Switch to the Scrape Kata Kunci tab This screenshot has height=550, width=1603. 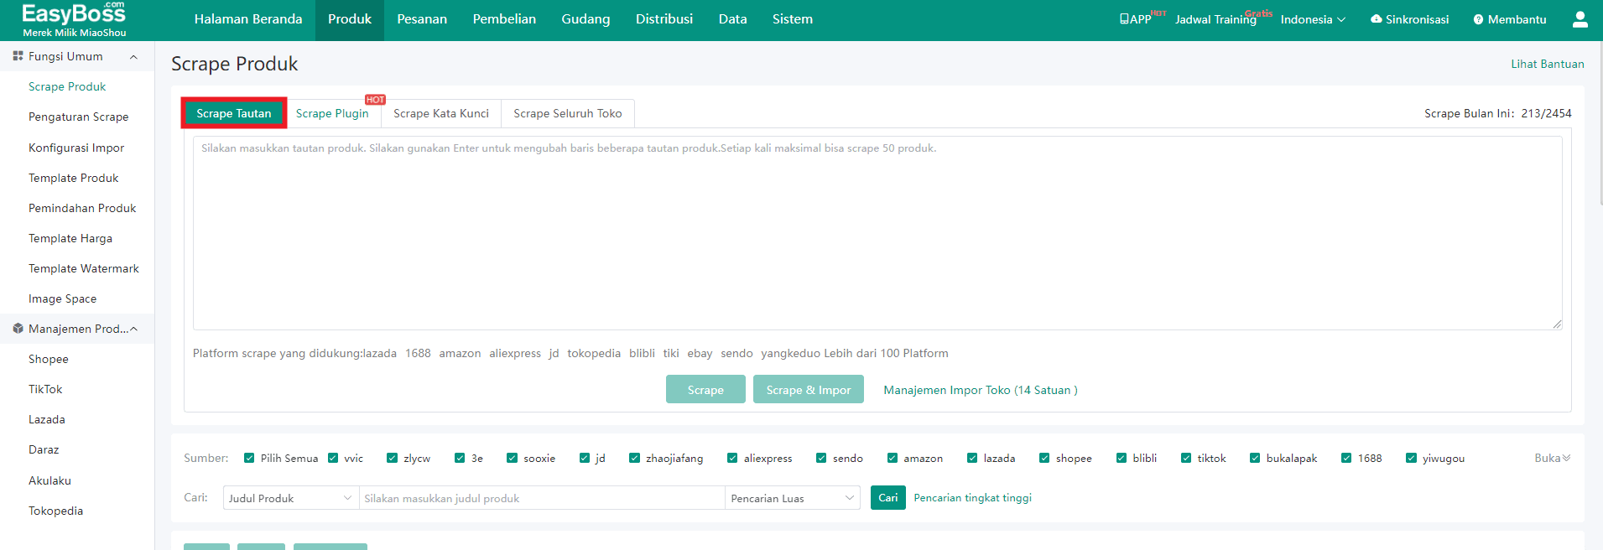coord(441,113)
